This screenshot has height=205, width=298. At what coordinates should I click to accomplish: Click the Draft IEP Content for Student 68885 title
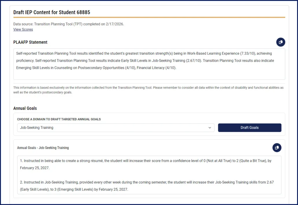52,12
